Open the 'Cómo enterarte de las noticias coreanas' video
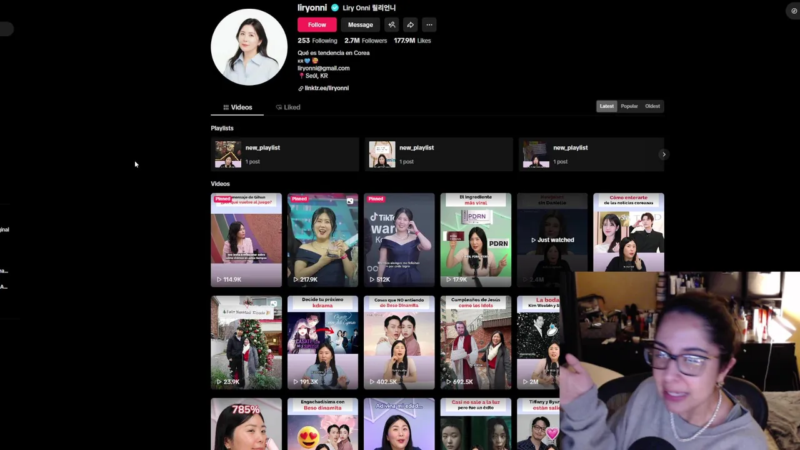 pyautogui.click(x=628, y=232)
